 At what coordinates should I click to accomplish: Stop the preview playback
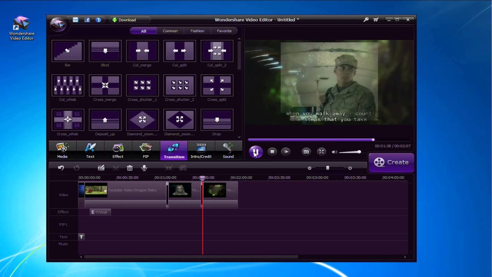pos(272,152)
